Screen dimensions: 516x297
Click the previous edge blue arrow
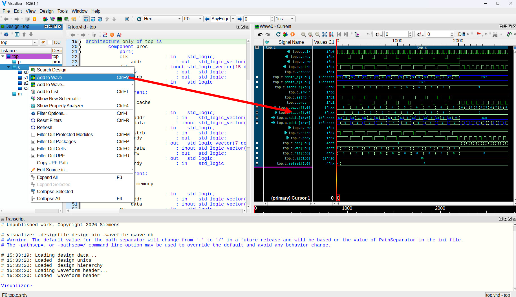pyautogui.click(x=207, y=19)
